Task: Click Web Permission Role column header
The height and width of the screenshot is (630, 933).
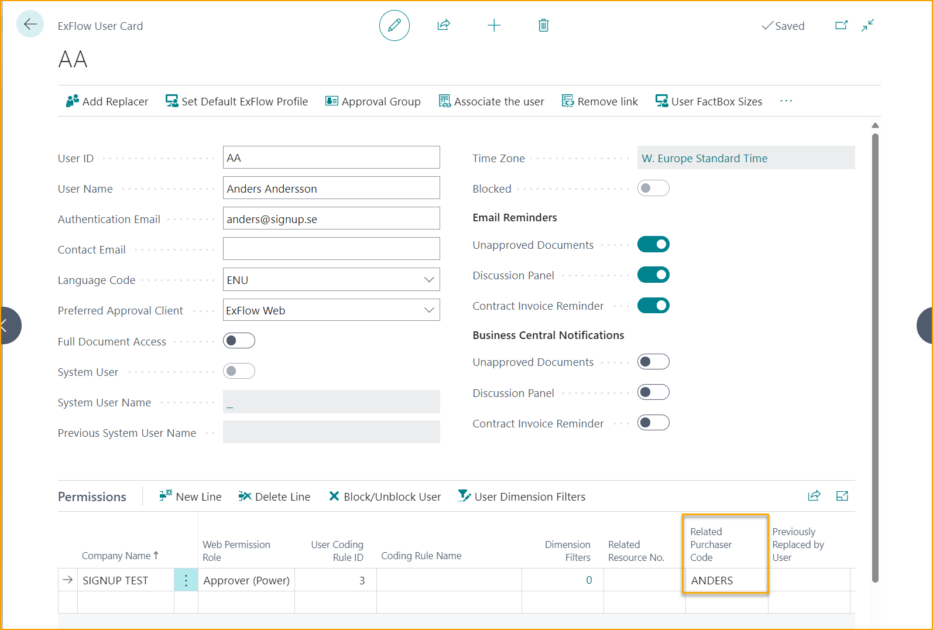Action: 236,551
